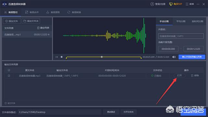Click the blue 确认并添加到输出列表 button

[x=192, y=57]
